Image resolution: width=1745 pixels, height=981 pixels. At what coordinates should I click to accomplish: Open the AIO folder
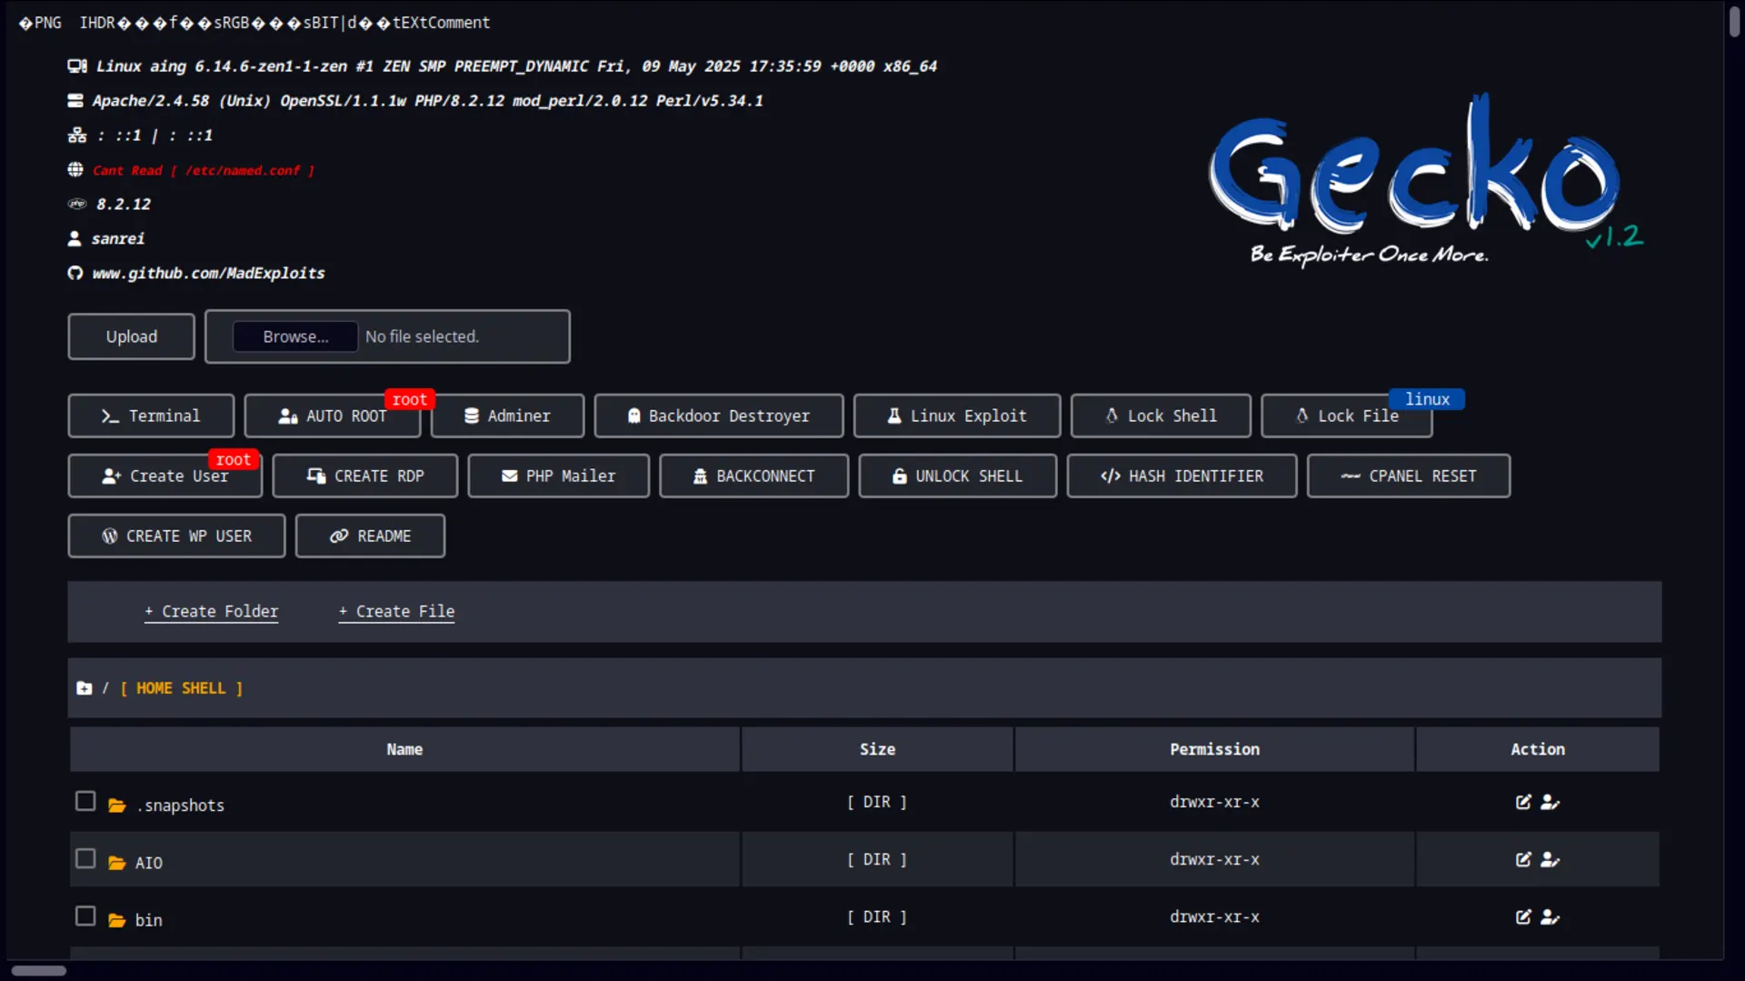[x=149, y=863]
